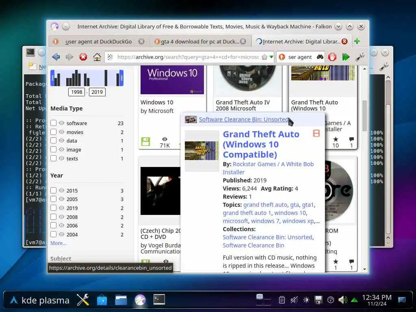Check the image media type checkbox
Viewport: 416px width, 312px height.
(x=53, y=149)
